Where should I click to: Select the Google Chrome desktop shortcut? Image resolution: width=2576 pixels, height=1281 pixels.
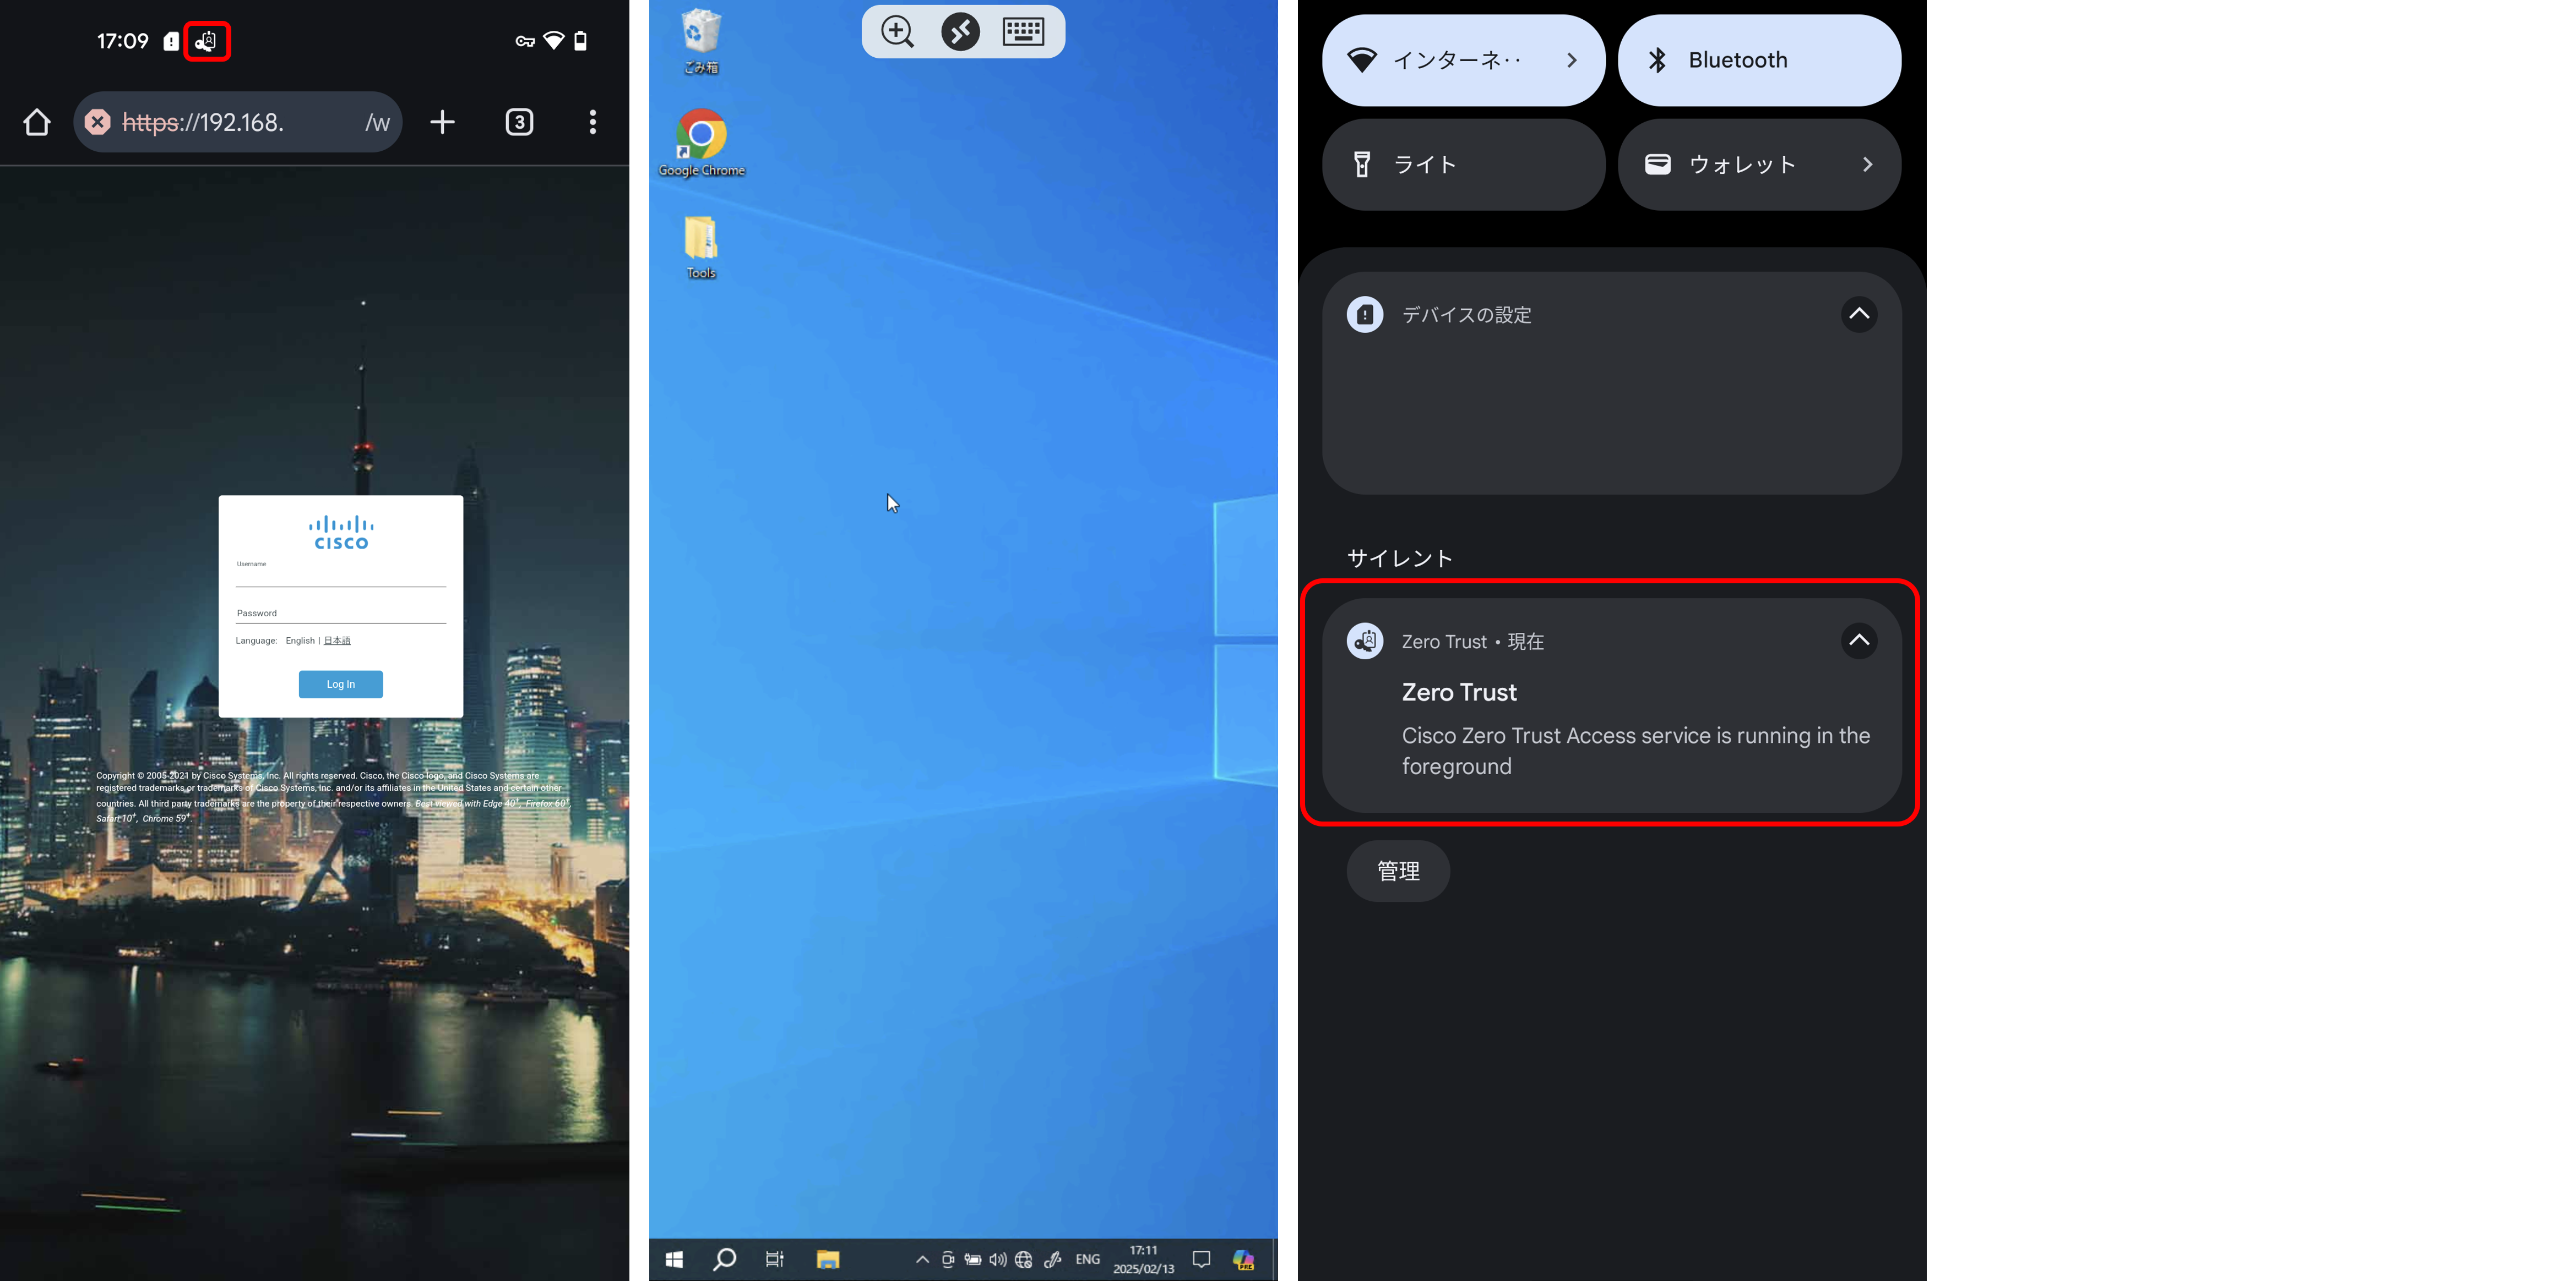(x=701, y=143)
